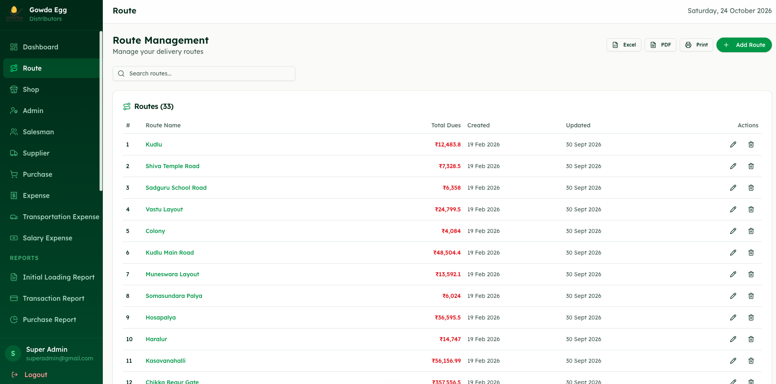Open the Dashboard menu item
Screen dimensions: 776x384
(51, 47)
